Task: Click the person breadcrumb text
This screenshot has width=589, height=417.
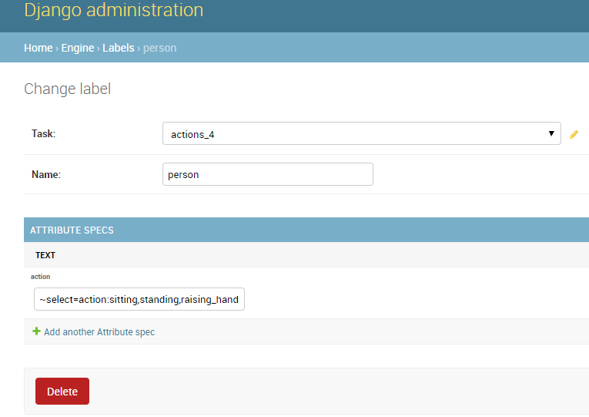Action: [x=159, y=48]
